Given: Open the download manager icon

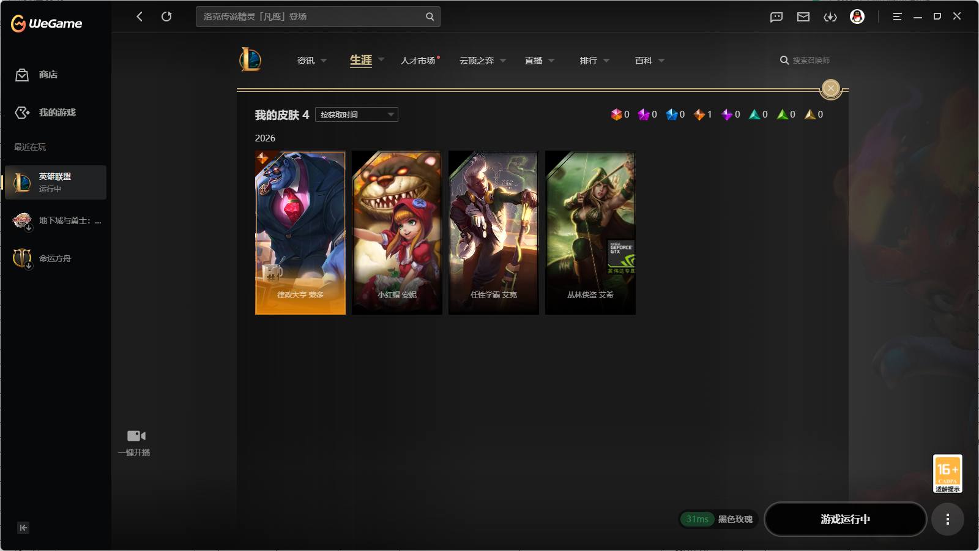Looking at the screenshot, I should click(830, 17).
